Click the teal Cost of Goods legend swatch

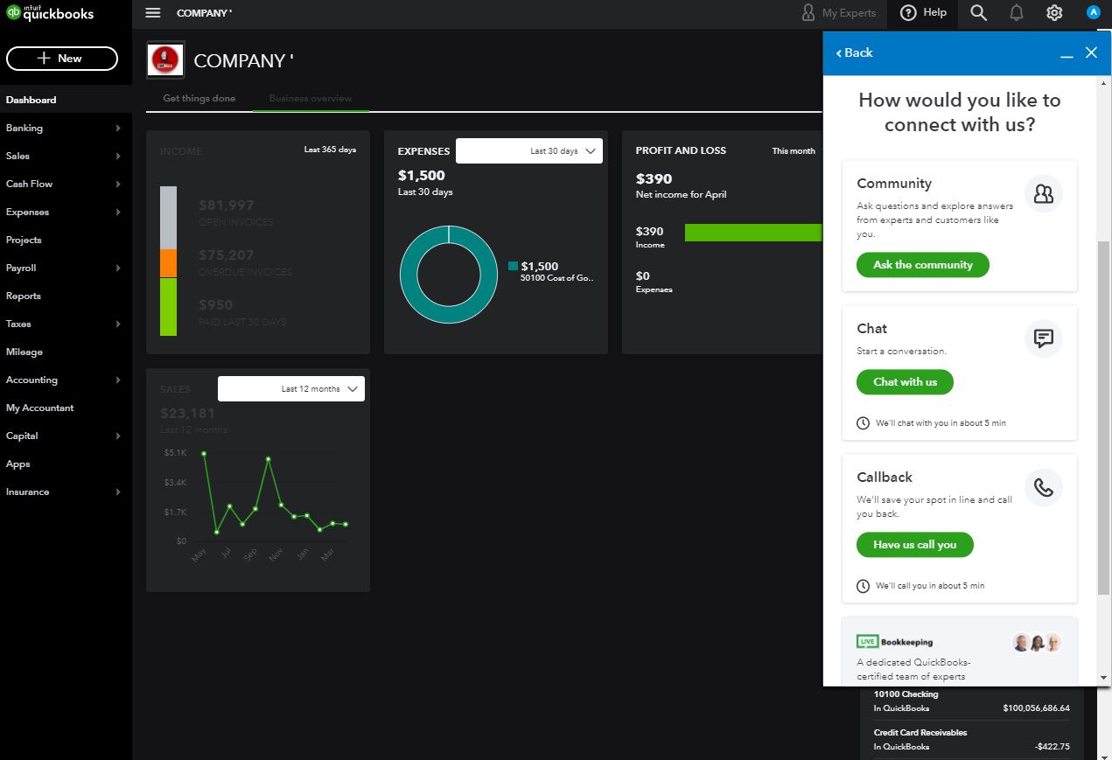513,266
